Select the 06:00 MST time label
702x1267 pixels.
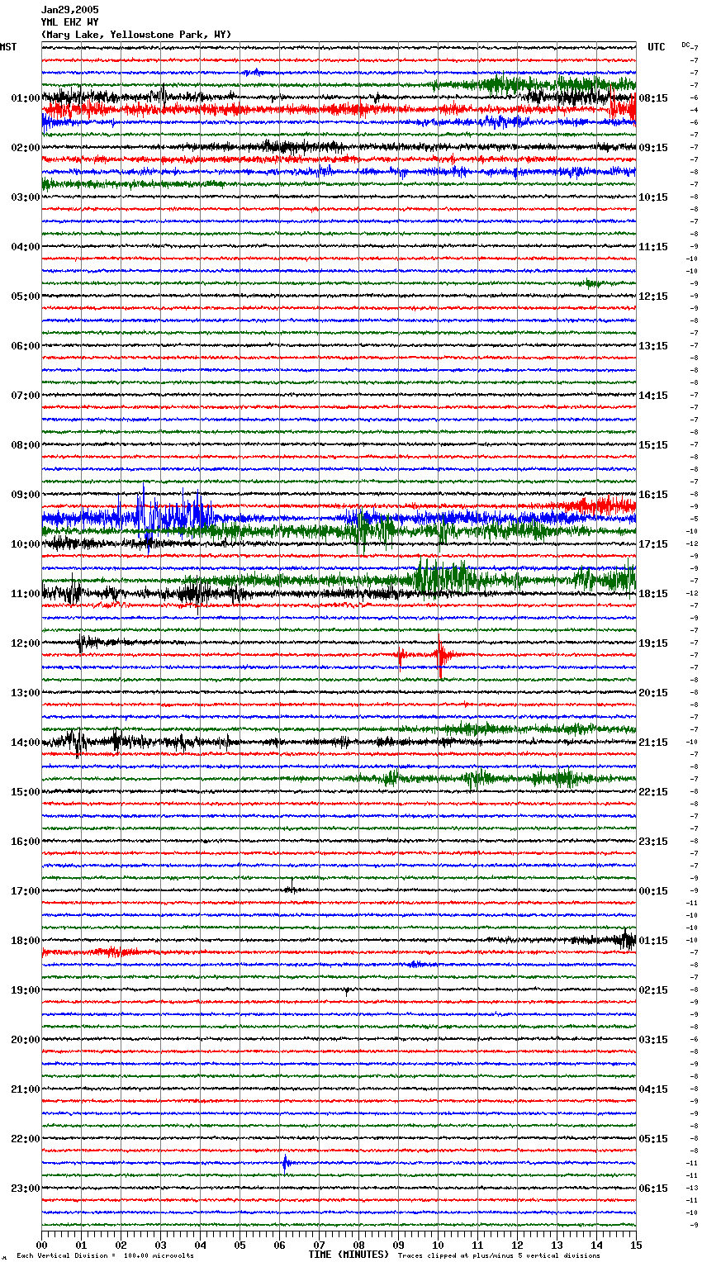click(x=26, y=346)
